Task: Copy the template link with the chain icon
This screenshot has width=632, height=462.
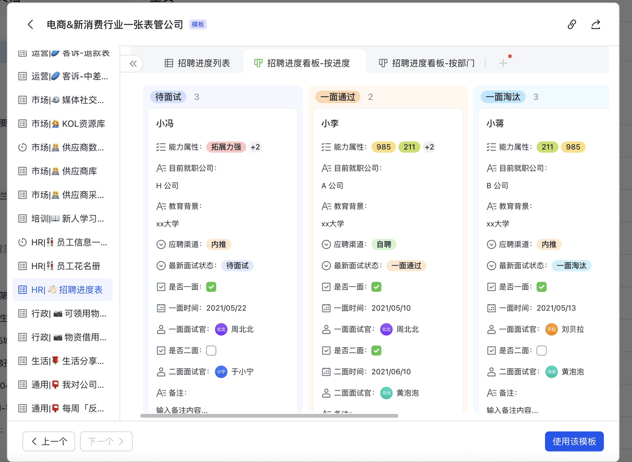Action: click(x=572, y=25)
